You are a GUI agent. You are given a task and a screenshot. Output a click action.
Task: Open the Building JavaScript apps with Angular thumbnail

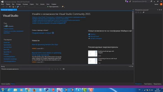[x=93, y=53]
